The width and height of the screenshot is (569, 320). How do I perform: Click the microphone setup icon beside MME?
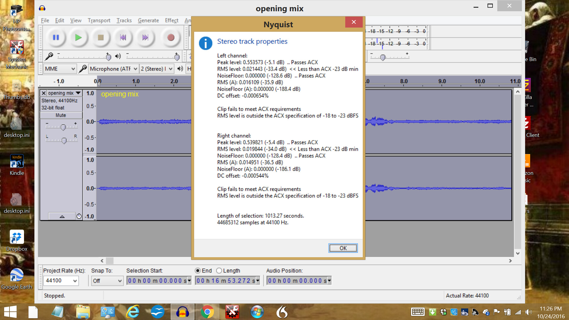82,68
